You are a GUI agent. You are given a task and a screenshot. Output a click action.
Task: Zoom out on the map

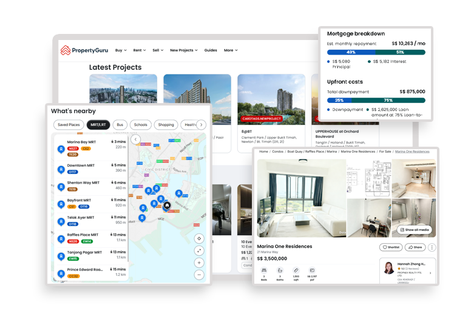(199, 275)
